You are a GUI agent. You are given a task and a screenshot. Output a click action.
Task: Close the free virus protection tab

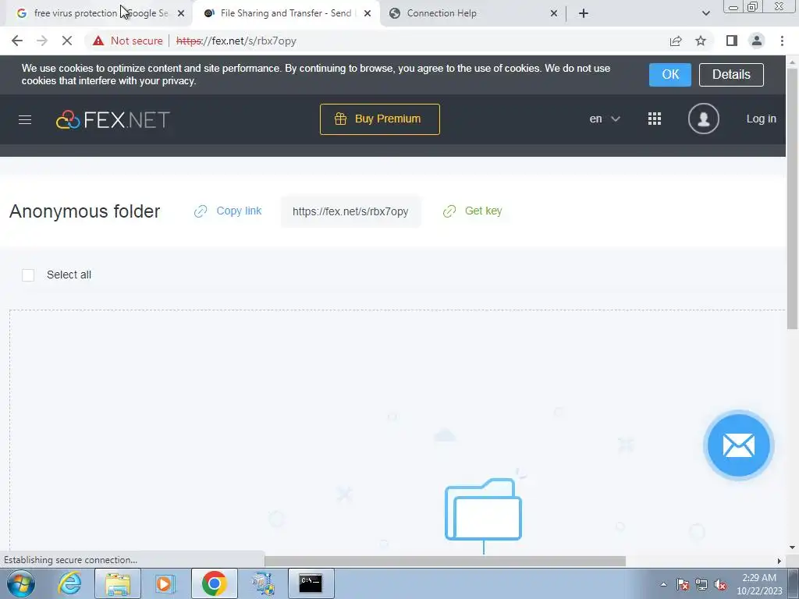click(181, 13)
